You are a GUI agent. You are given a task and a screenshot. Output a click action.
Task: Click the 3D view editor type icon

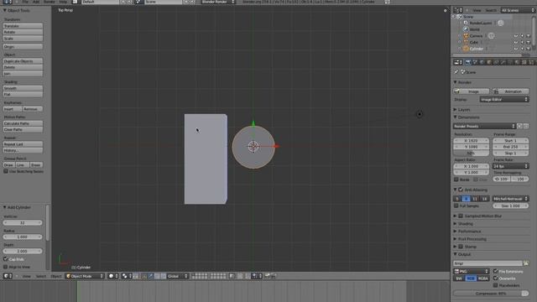pyautogui.click(x=8, y=276)
